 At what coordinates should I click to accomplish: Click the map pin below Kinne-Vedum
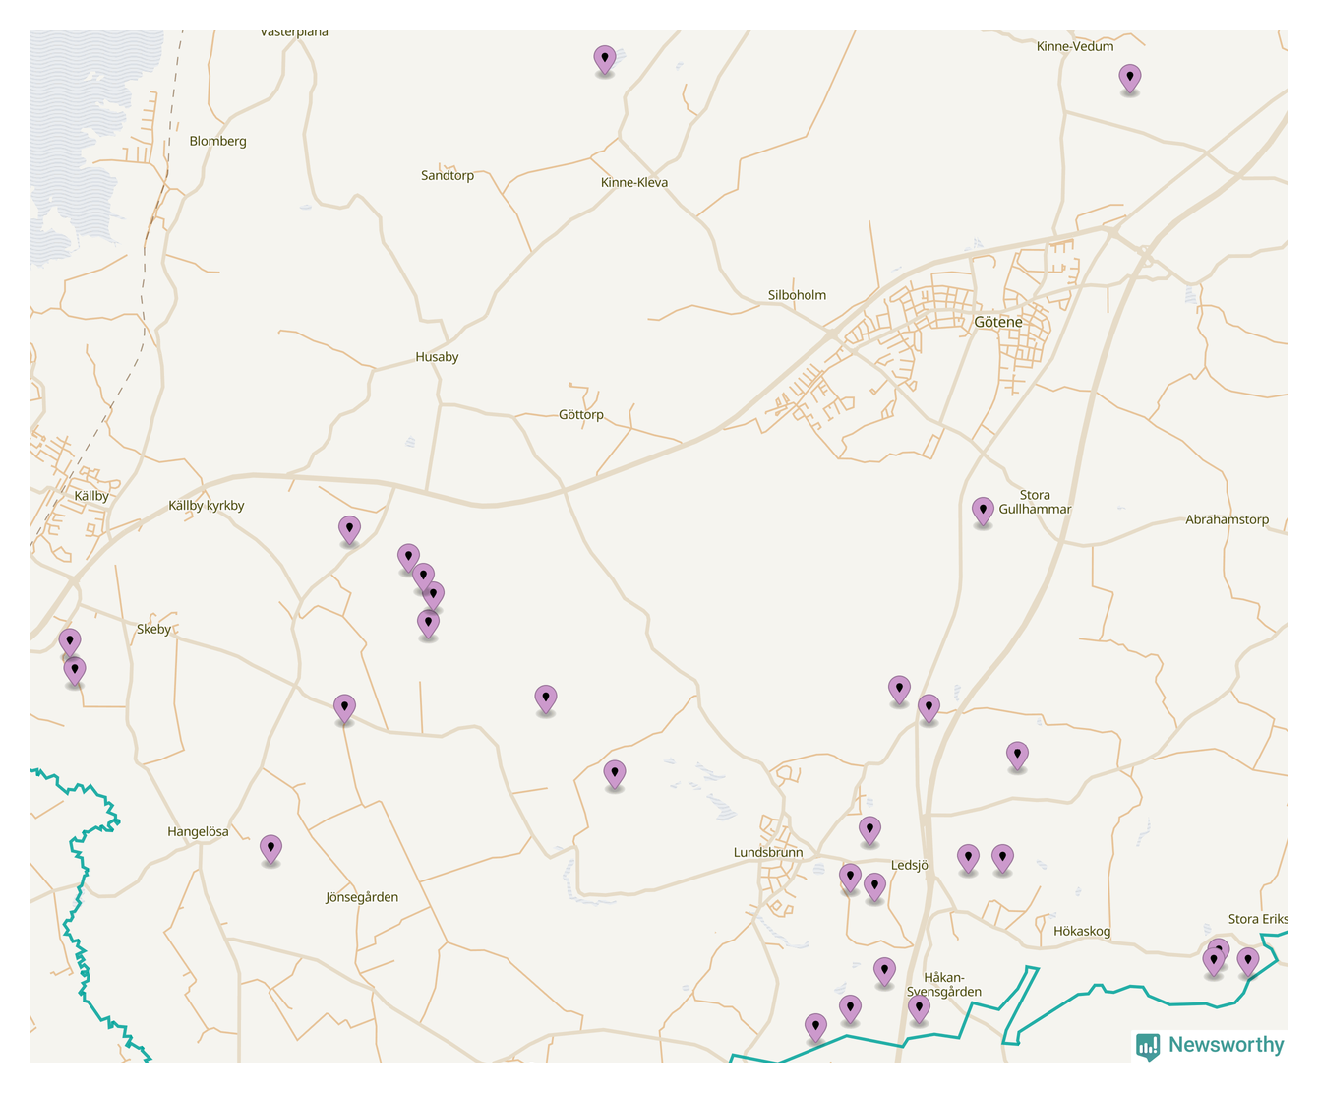[x=1130, y=78]
